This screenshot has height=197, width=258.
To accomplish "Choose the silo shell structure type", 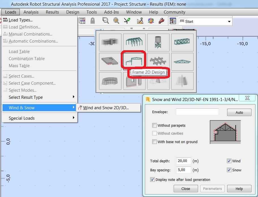I will [x=158, y=42].
